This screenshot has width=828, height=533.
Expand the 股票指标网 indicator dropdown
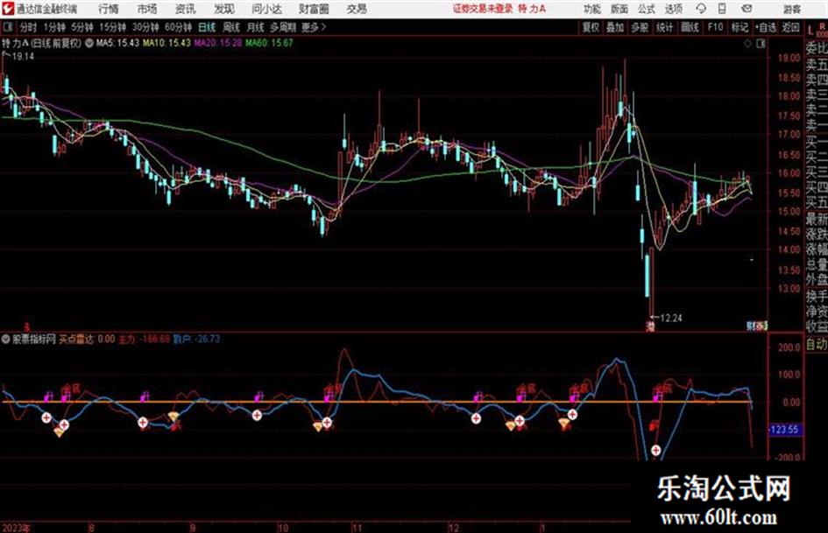tap(6, 339)
